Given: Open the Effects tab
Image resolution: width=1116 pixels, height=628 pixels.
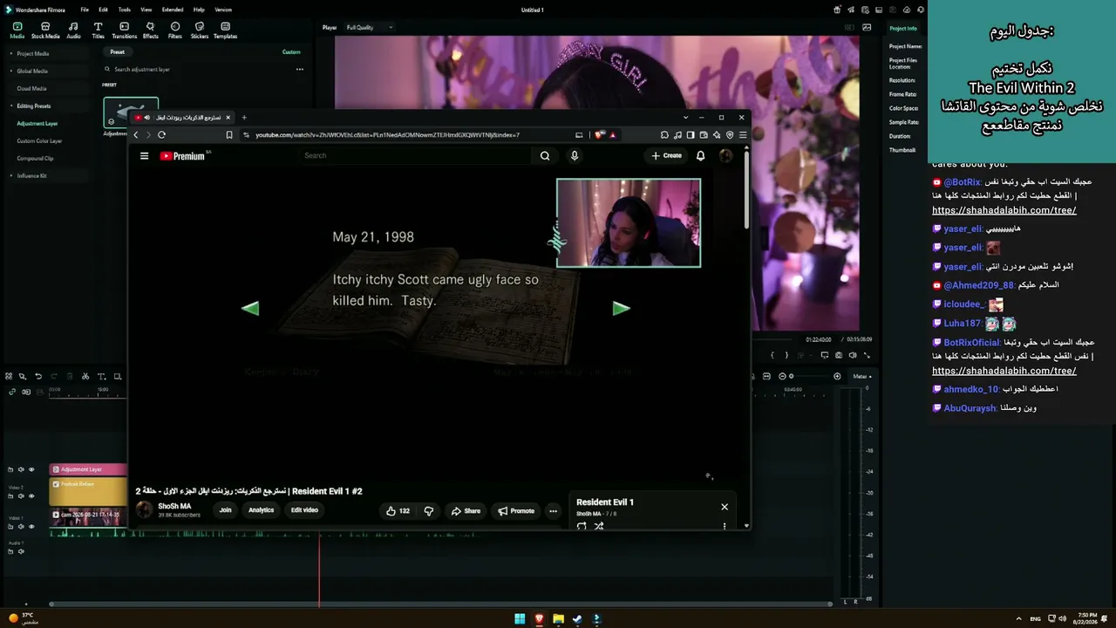Looking at the screenshot, I should point(151,31).
